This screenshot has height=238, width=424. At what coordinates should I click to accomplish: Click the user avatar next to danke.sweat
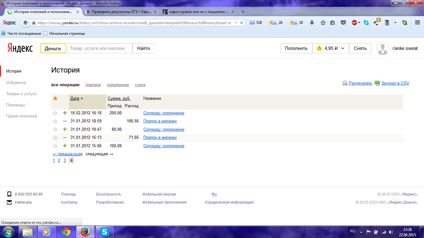[x=383, y=48]
